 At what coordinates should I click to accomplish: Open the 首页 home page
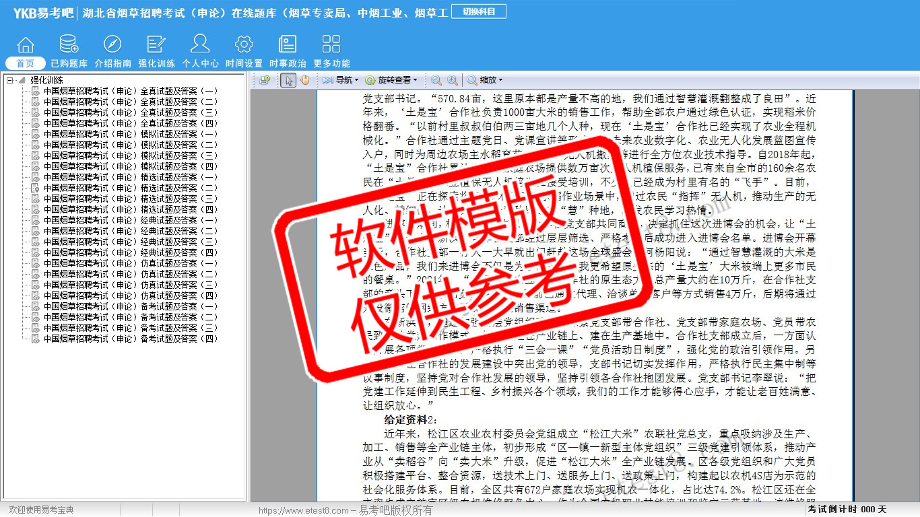click(26, 52)
